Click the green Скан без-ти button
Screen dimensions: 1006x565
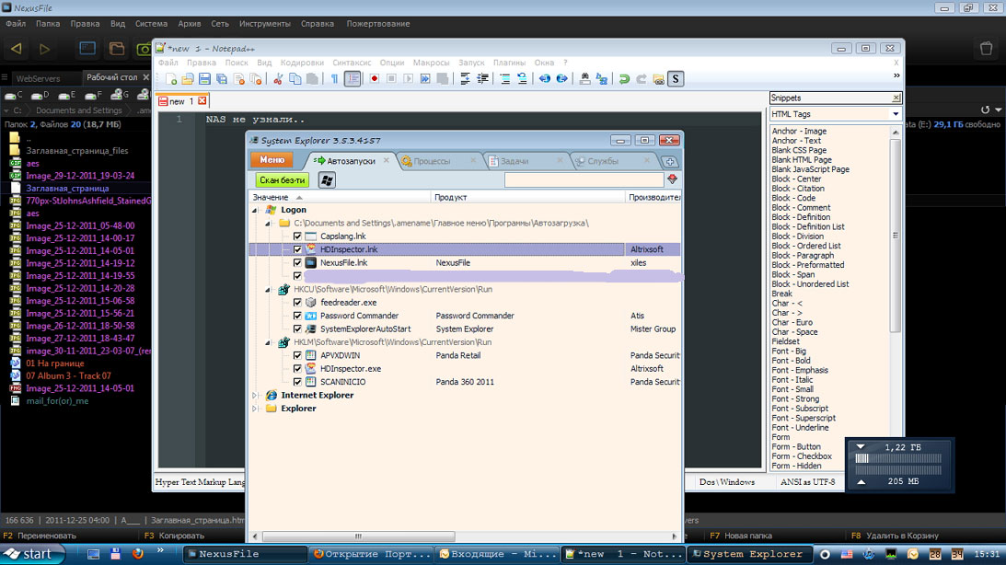tap(283, 180)
